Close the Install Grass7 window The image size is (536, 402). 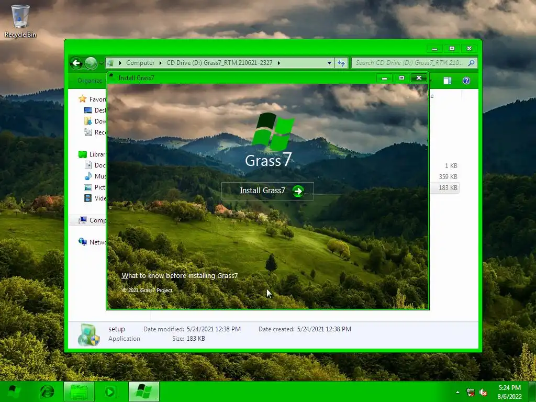point(419,78)
